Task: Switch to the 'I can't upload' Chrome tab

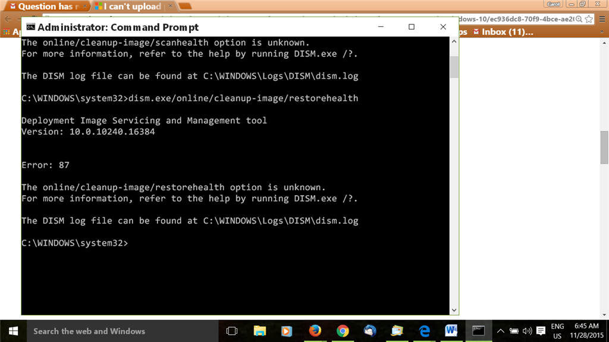Action: coord(132,7)
